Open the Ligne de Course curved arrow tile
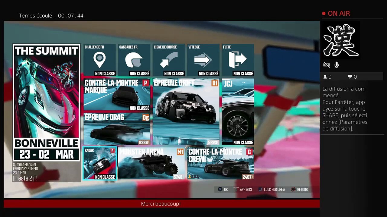This screenshot has width=387, height=217. point(169,60)
